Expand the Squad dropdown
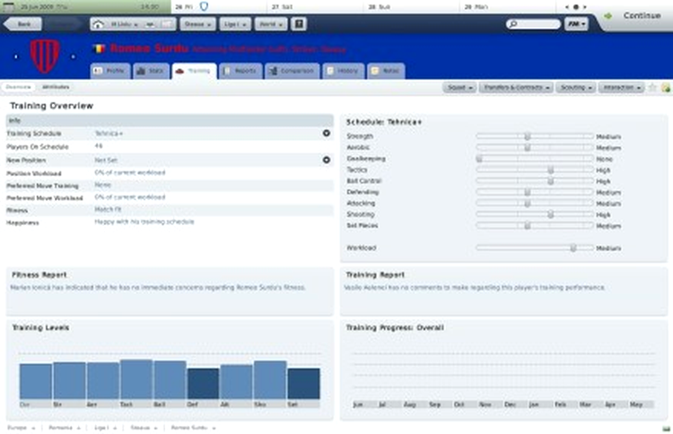The image size is (673, 434). pyautogui.click(x=459, y=88)
